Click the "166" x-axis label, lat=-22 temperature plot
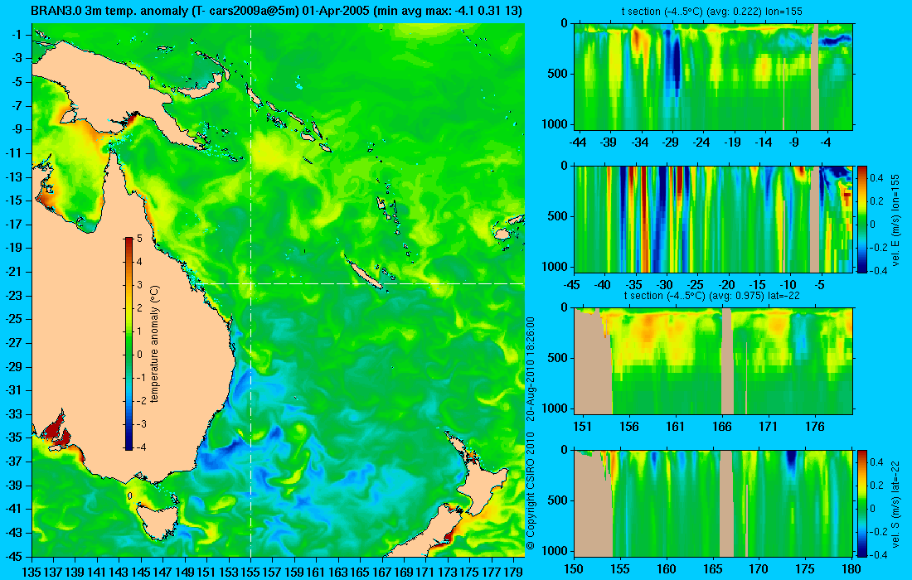The image size is (912, 580). coord(722,426)
